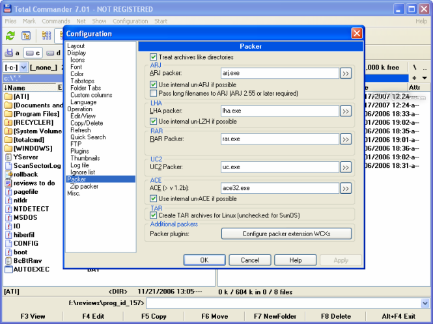
Task: Click the System Volume folder icon
Action: [8, 131]
